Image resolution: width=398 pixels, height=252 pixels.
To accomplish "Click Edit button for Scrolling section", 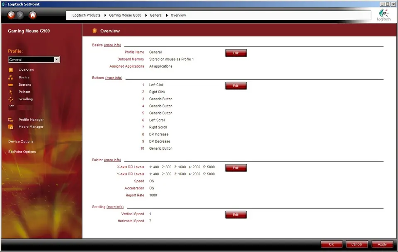I will click(x=236, y=215).
